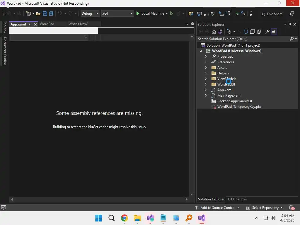
Task: Click the browser window home toolbar icon
Action: click(199, 13)
